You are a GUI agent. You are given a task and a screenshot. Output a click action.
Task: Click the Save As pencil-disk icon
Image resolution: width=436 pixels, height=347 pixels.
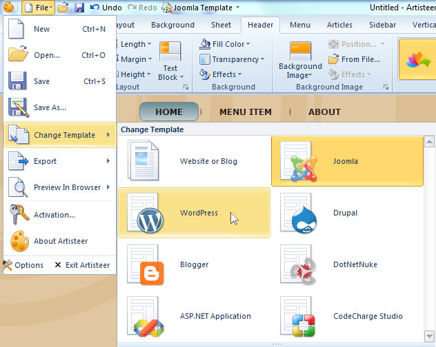tap(19, 107)
